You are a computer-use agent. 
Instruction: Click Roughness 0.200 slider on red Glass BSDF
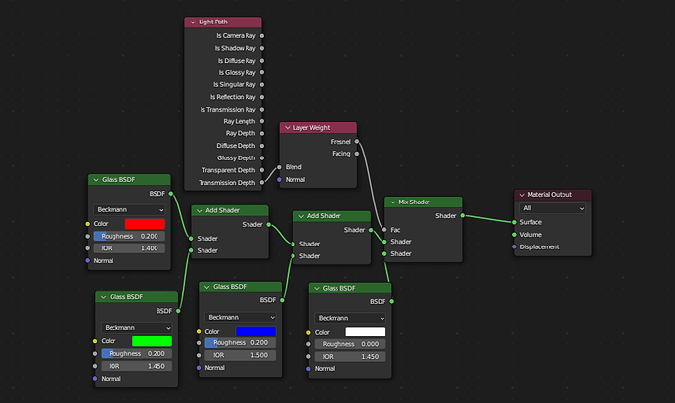129,236
